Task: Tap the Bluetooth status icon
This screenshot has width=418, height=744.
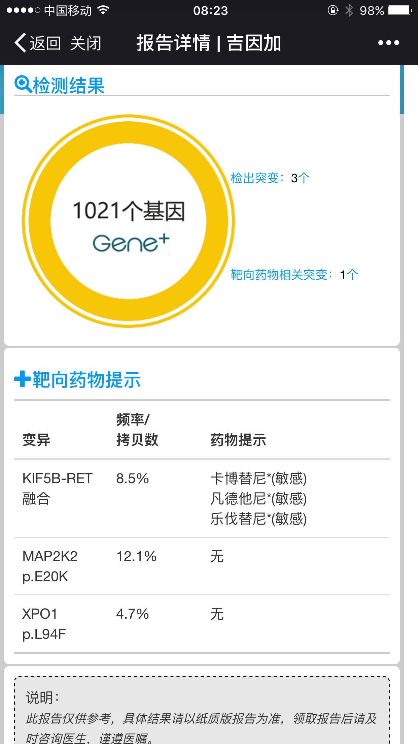Action: 349,10
